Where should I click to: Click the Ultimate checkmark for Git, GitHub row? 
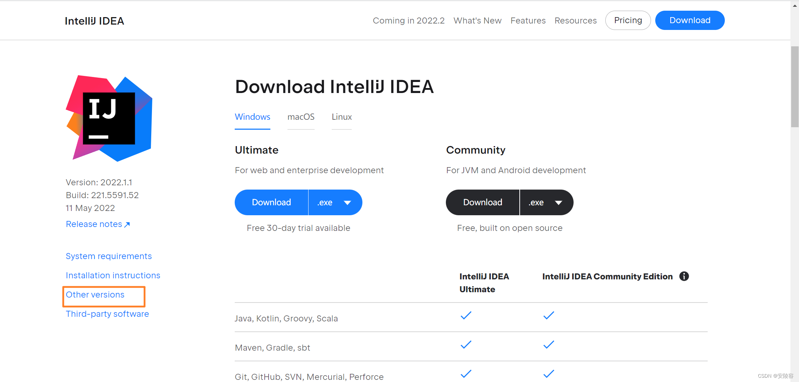466,374
